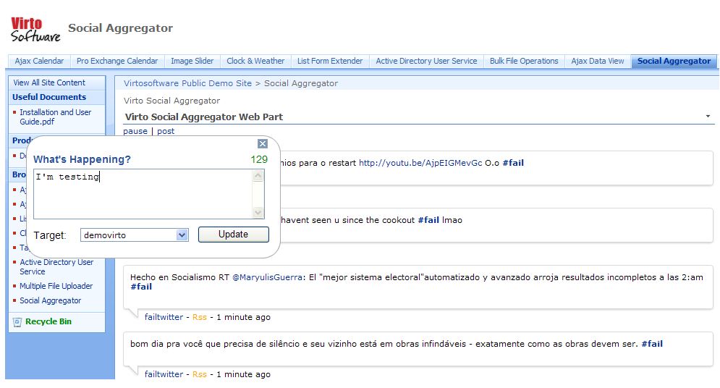This screenshot has height=388, width=720.
Task: Open View All Site Content
Action: (x=49, y=83)
